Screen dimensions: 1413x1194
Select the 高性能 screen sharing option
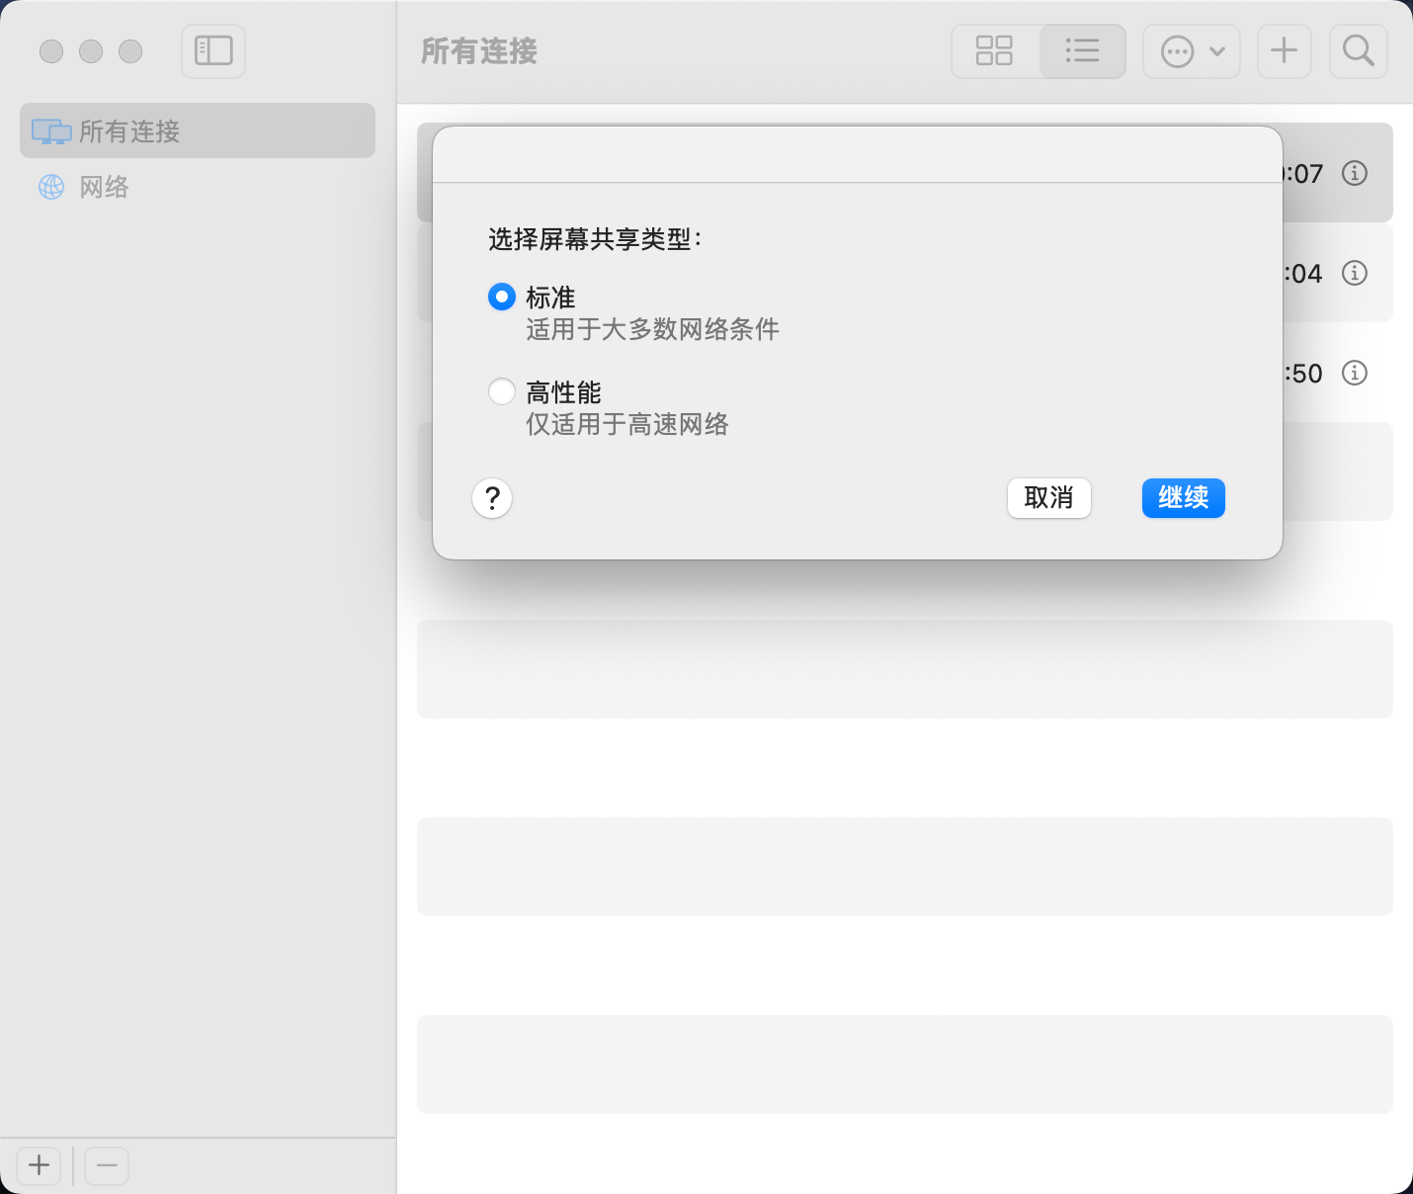(x=502, y=391)
